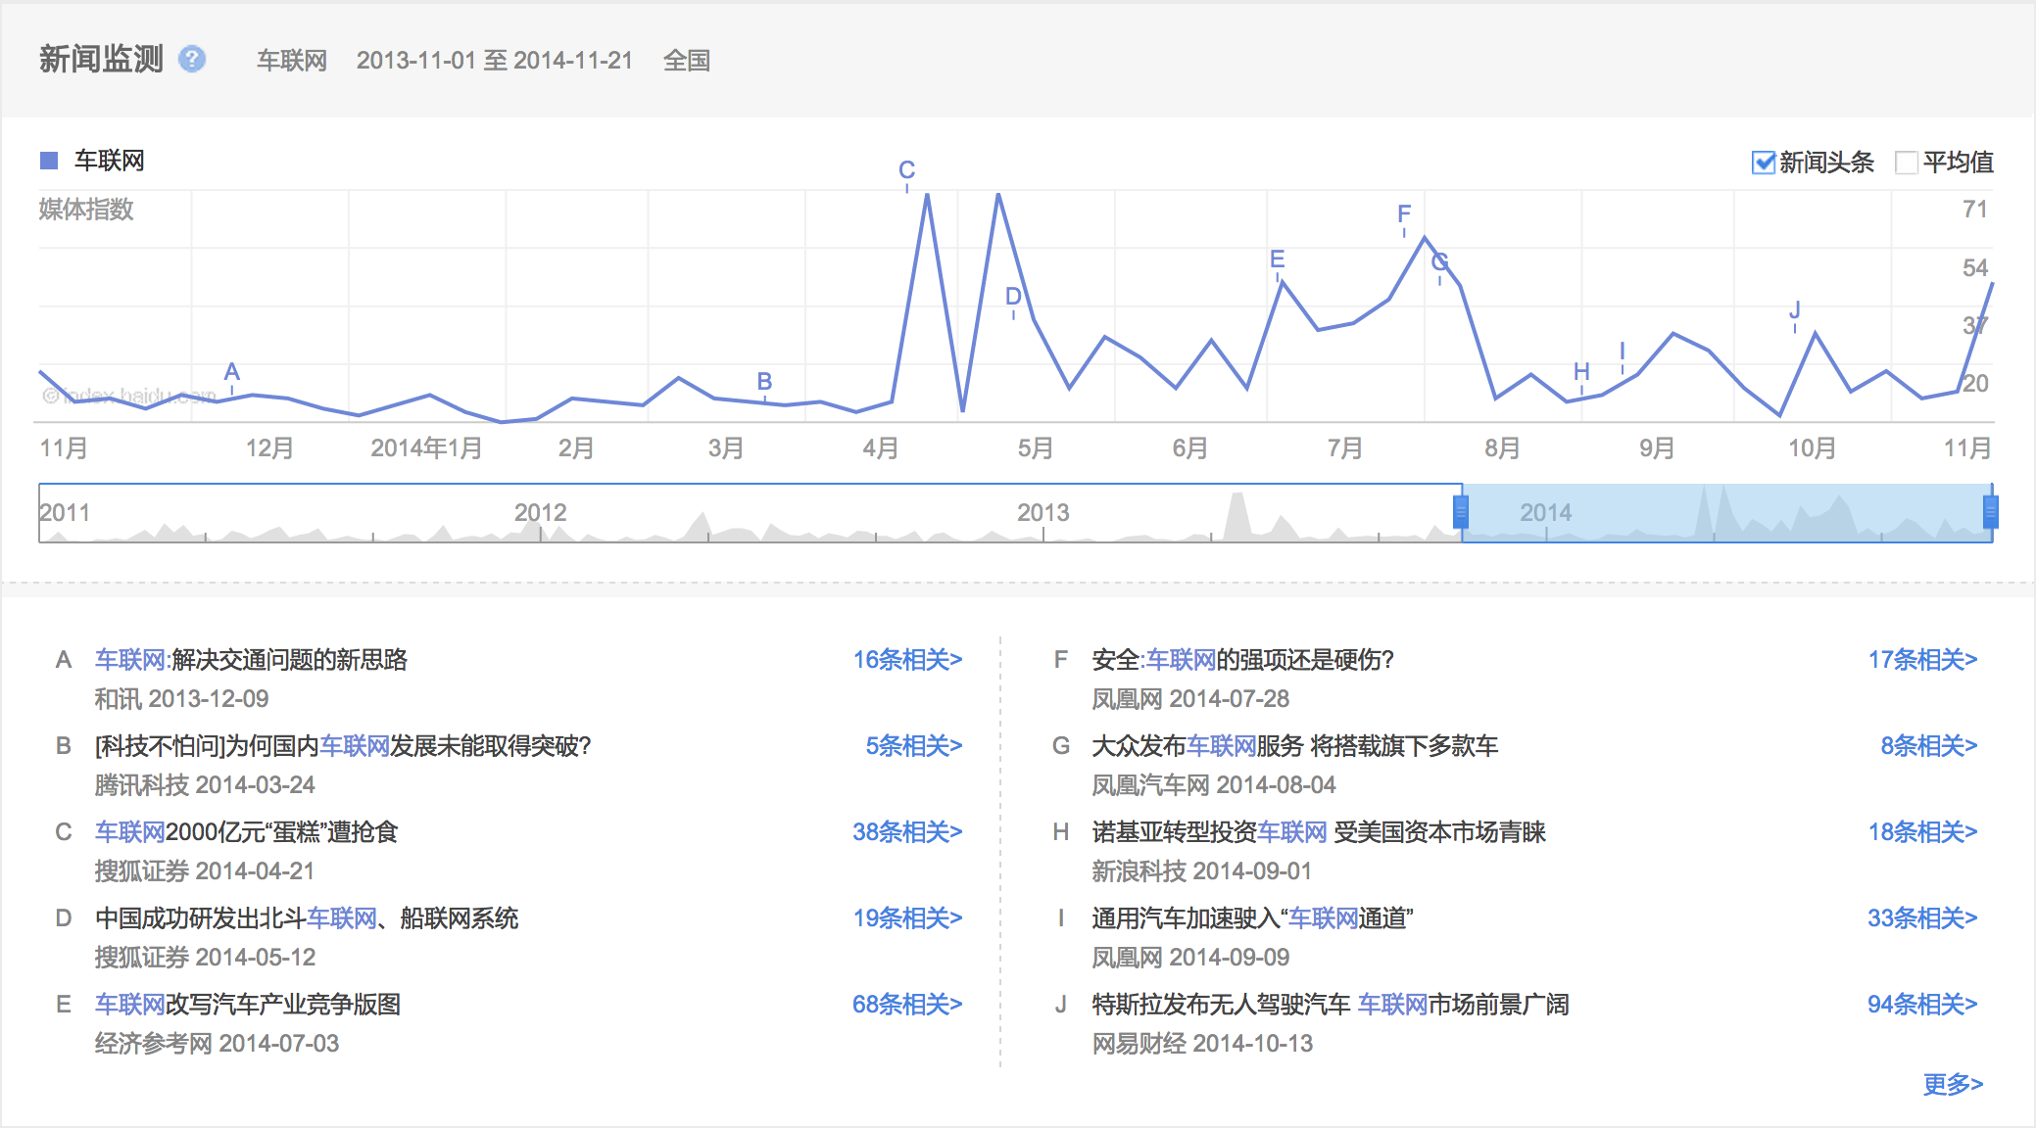Click the right range slider handle
Viewport: 2036px width, 1128px height.
(1990, 512)
